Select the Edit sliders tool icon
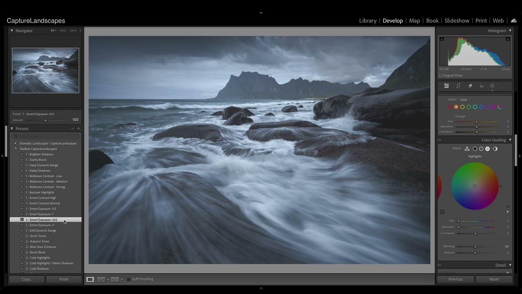The height and width of the screenshot is (294, 522). click(447, 86)
